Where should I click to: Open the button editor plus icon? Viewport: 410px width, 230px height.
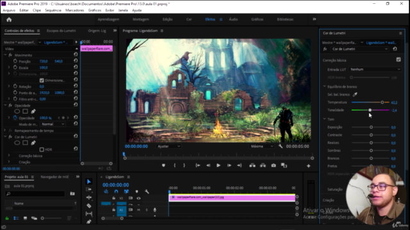coord(309,166)
